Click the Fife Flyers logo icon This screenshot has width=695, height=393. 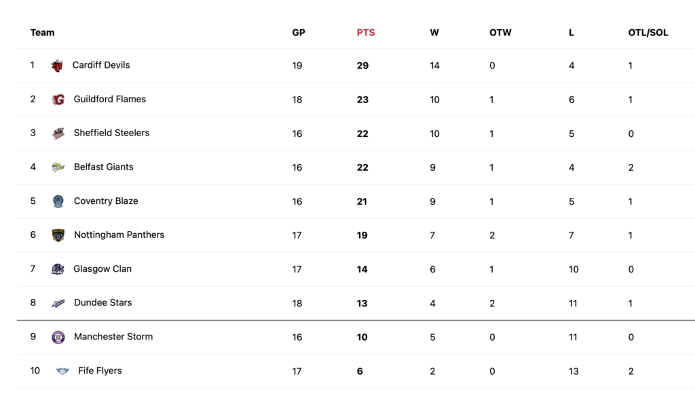(x=62, y=371)
